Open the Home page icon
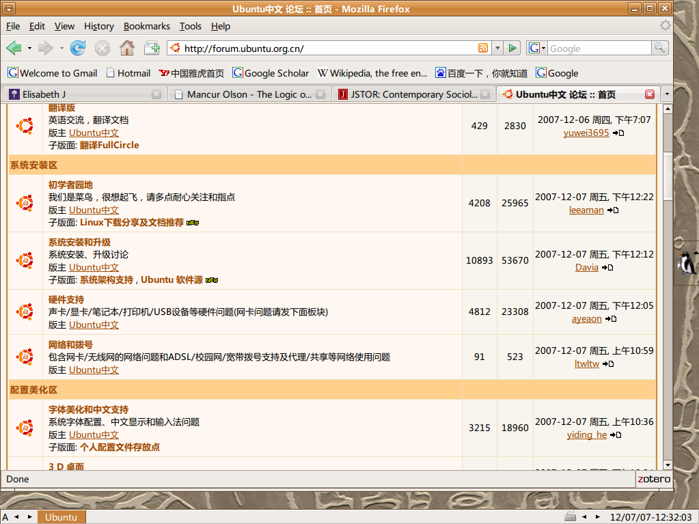The height and width of the screenshot is (524, 699). pos(127,48)
